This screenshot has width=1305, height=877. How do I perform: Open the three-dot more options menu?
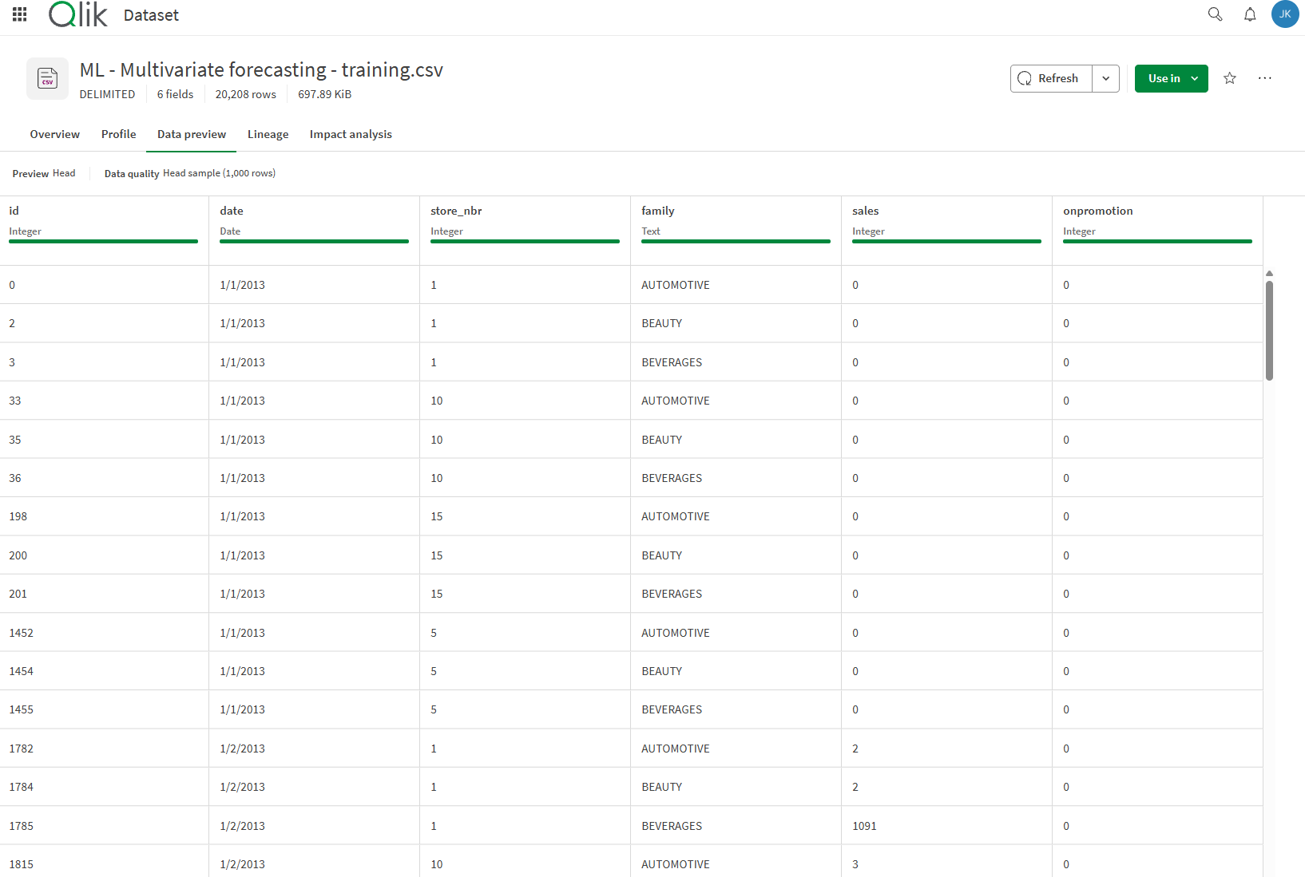pyautogui.click(x=1264, y=78)
